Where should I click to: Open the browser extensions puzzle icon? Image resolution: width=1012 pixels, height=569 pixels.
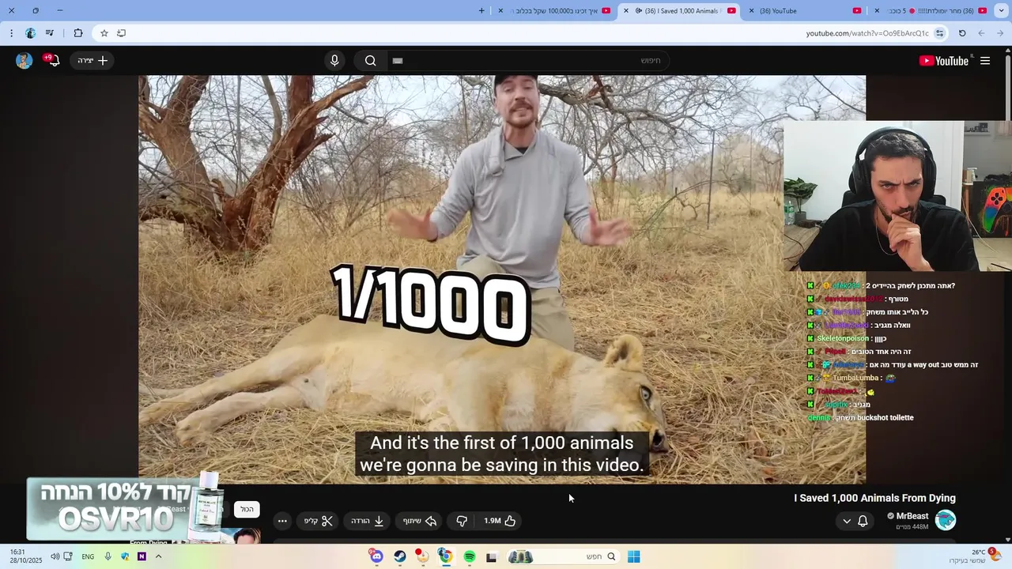[77, 33]
